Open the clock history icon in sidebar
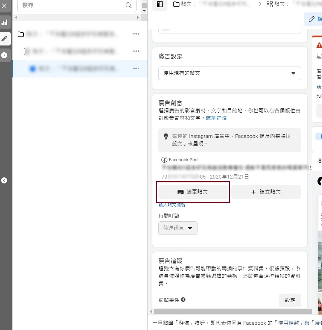The width and height of the screenshot is (322, 330). pos(5,55)
